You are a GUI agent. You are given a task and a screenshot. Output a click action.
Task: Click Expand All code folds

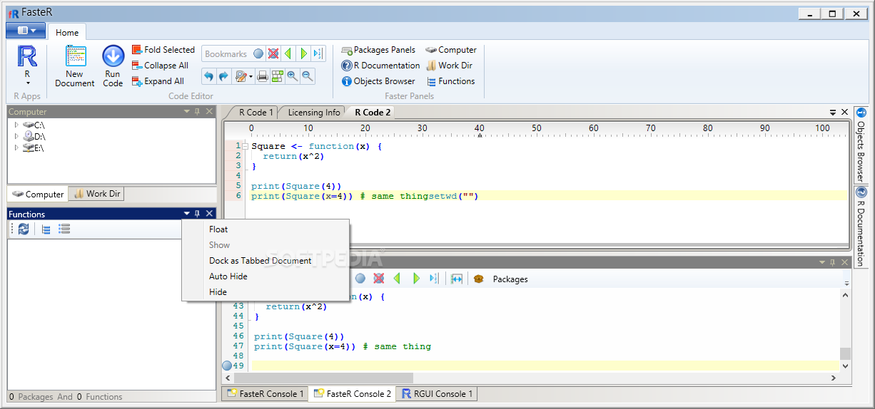coord(158,81)
